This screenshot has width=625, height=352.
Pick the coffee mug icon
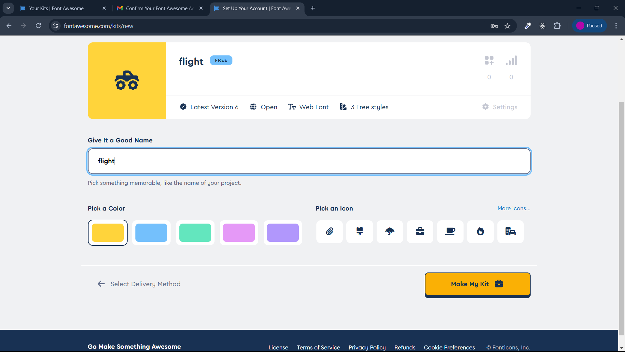(450, 232)
